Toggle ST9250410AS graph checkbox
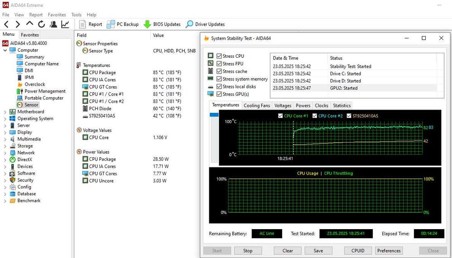 point(349,115)
